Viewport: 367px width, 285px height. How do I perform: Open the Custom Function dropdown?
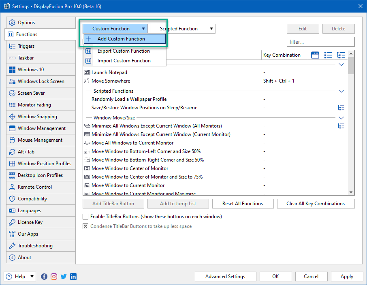pyautogui.click(x=115, y=29)
